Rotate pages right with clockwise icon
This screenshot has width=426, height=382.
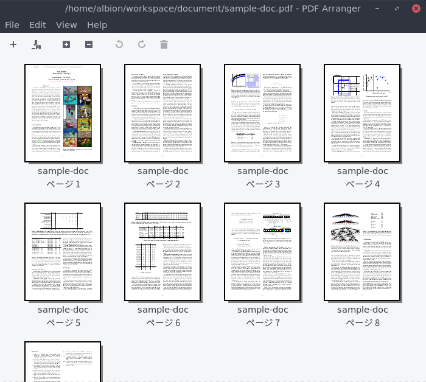(142, 44)
